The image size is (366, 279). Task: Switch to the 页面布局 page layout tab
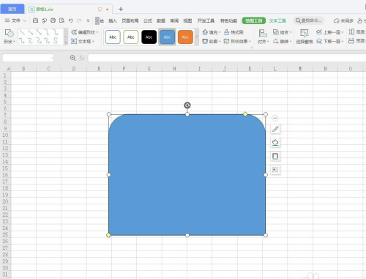(130, 21)
